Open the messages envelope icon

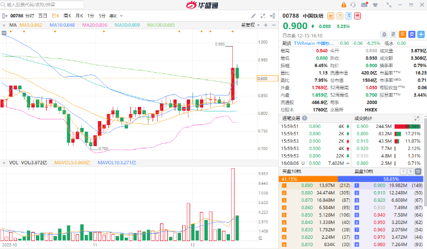364,5
